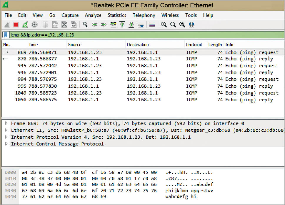Jump to the first packet
This screenshot has height=205, width=285.
[122, 25]
